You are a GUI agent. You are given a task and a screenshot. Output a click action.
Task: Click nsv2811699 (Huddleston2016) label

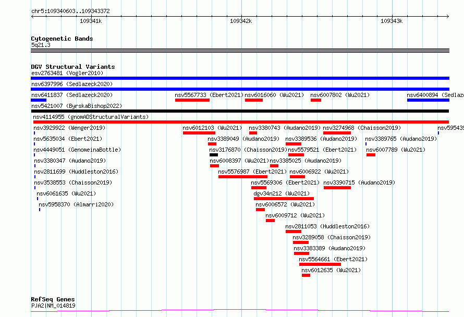coord(76,172)
